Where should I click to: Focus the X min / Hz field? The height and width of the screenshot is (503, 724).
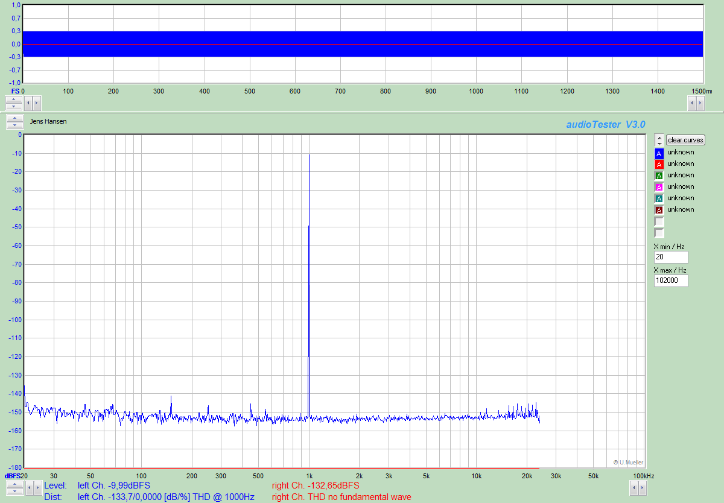point(671,257)
